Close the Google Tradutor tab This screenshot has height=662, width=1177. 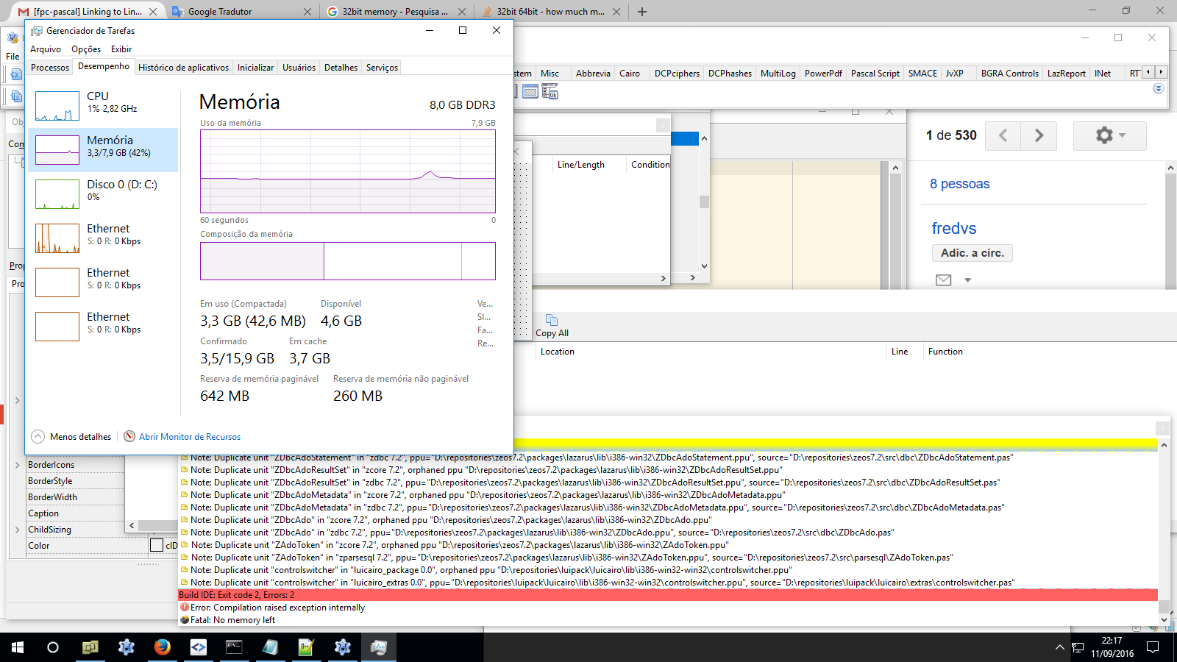pyautogui.click(x=307, y=12)
